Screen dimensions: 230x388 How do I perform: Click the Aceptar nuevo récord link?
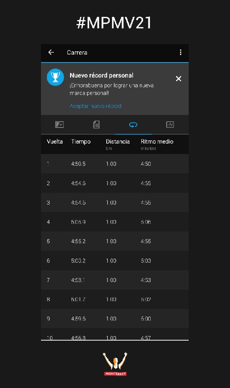tap(96, 106)
